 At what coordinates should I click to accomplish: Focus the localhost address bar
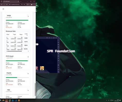(15, 4)
